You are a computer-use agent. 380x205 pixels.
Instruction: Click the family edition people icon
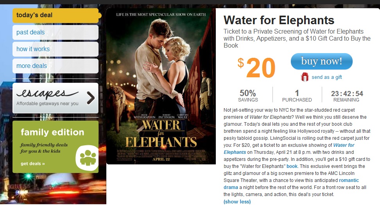pyautogui.click(x=88, y=157)
